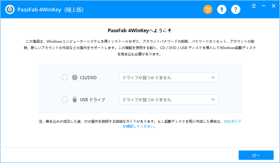This screenshot has width=280, height=163.
Task: Close the PassFab 4WinKey window
Action: 273,6
